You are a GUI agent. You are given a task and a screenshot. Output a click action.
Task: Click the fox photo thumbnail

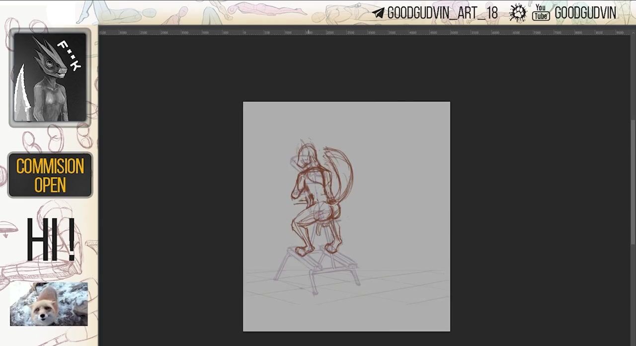click(x=49, y=304)
